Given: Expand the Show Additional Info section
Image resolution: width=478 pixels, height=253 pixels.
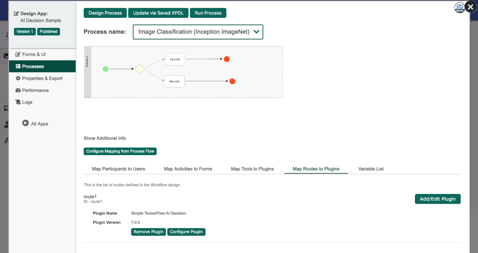Looking at the screenshot, I should (105, 138).
